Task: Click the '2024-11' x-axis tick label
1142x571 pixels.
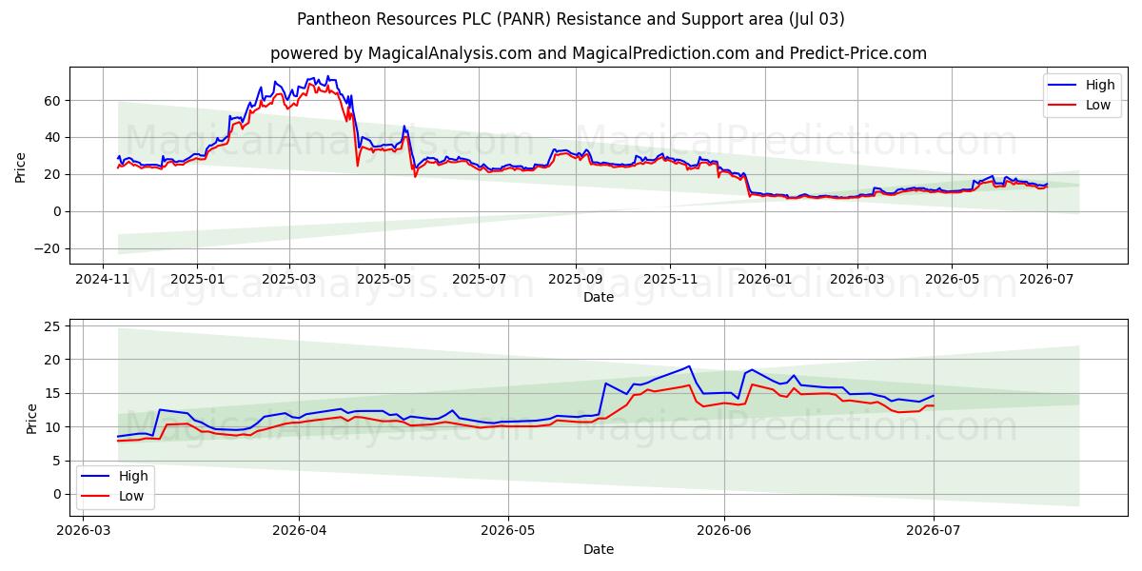Action: tap(103, 279)
